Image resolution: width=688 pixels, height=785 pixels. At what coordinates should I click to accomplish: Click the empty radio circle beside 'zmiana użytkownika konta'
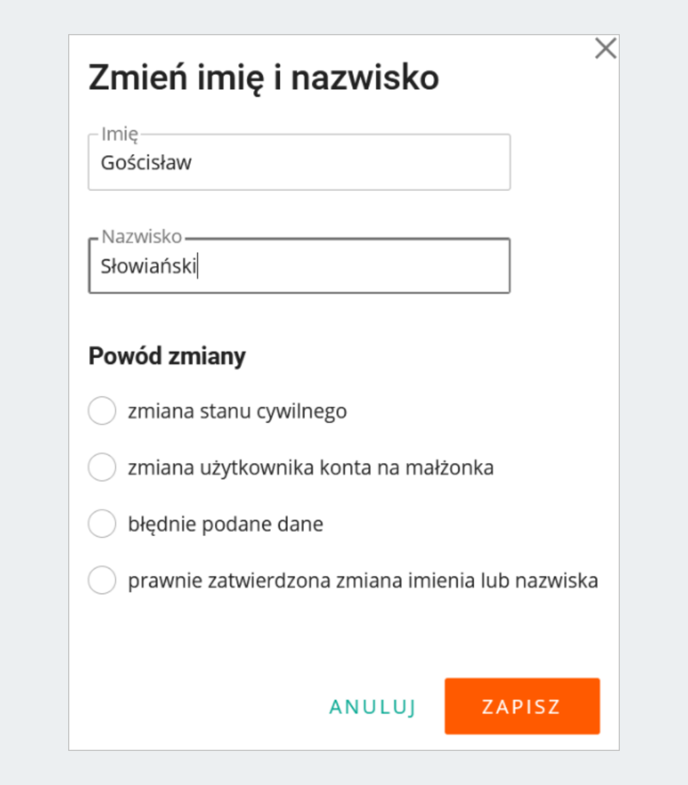coord(102,467)
